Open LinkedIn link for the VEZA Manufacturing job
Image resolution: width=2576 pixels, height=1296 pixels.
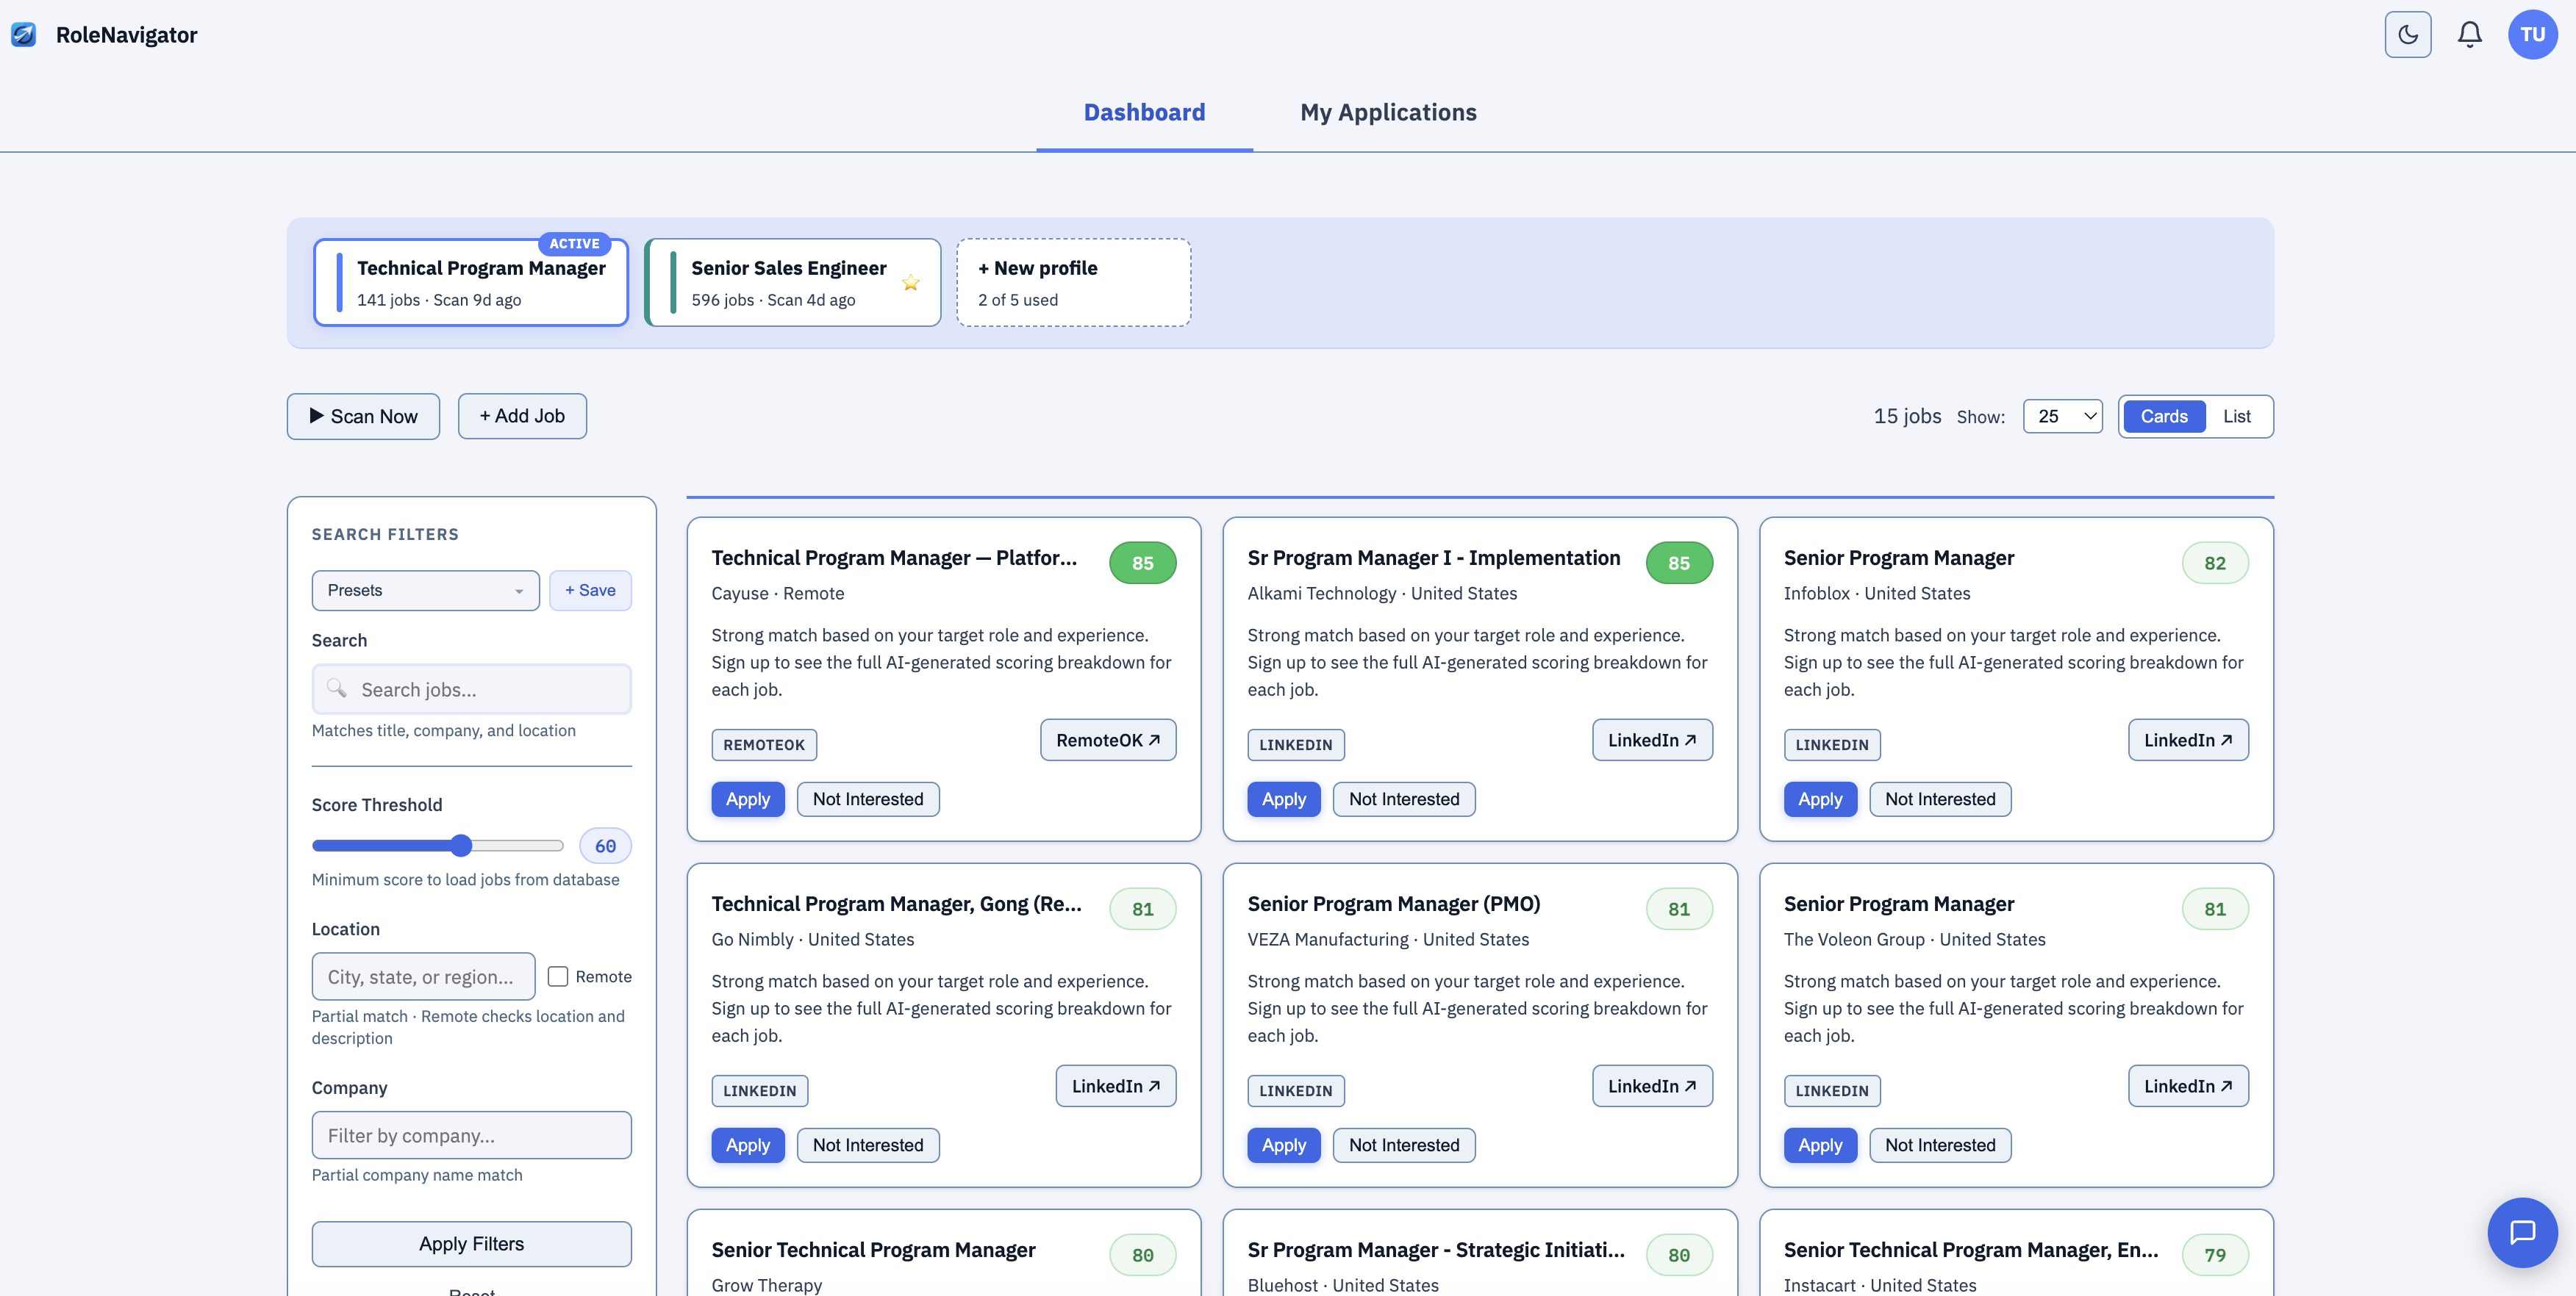tap(1652, 1086)
